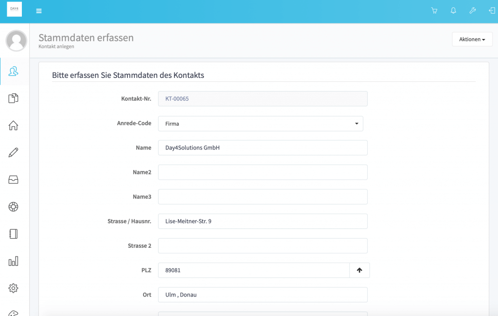498x316 pixels.
Task: Click the Strasse / Hausnr. input field
Action: (x=263, y=221)
